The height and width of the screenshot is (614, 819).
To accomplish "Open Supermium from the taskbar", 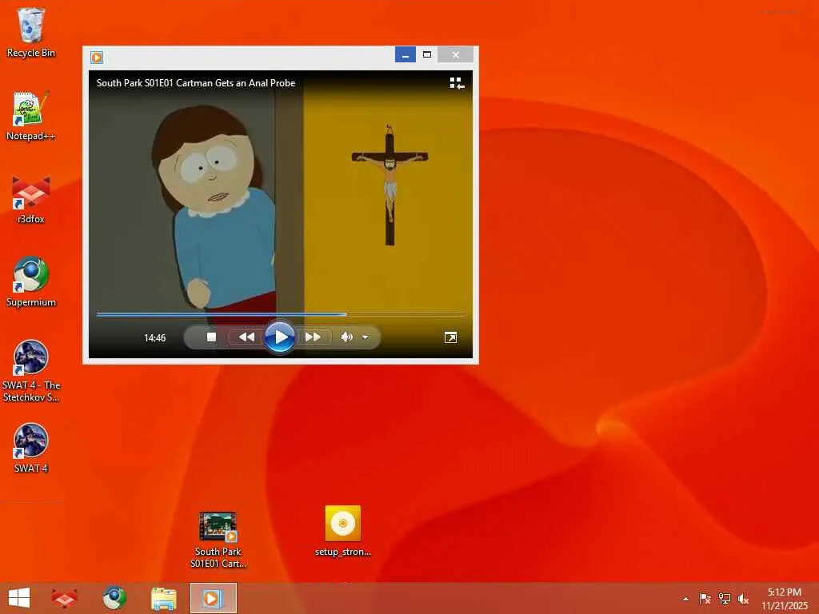I will point(114,598).
